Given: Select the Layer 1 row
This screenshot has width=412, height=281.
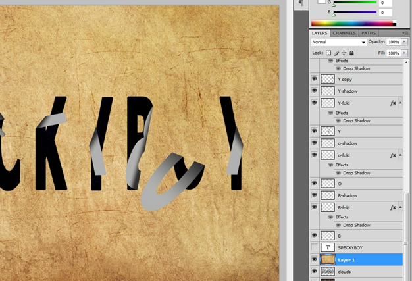Looking at the screenshot, I should tap(356, 260).
